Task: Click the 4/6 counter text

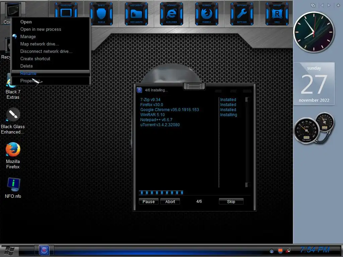Action: 199,201
